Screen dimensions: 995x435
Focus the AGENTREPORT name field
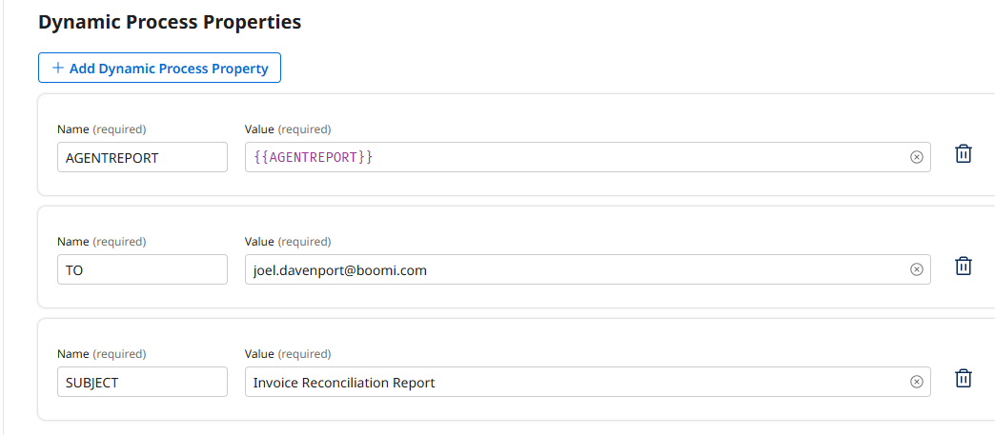click(142, 157)
